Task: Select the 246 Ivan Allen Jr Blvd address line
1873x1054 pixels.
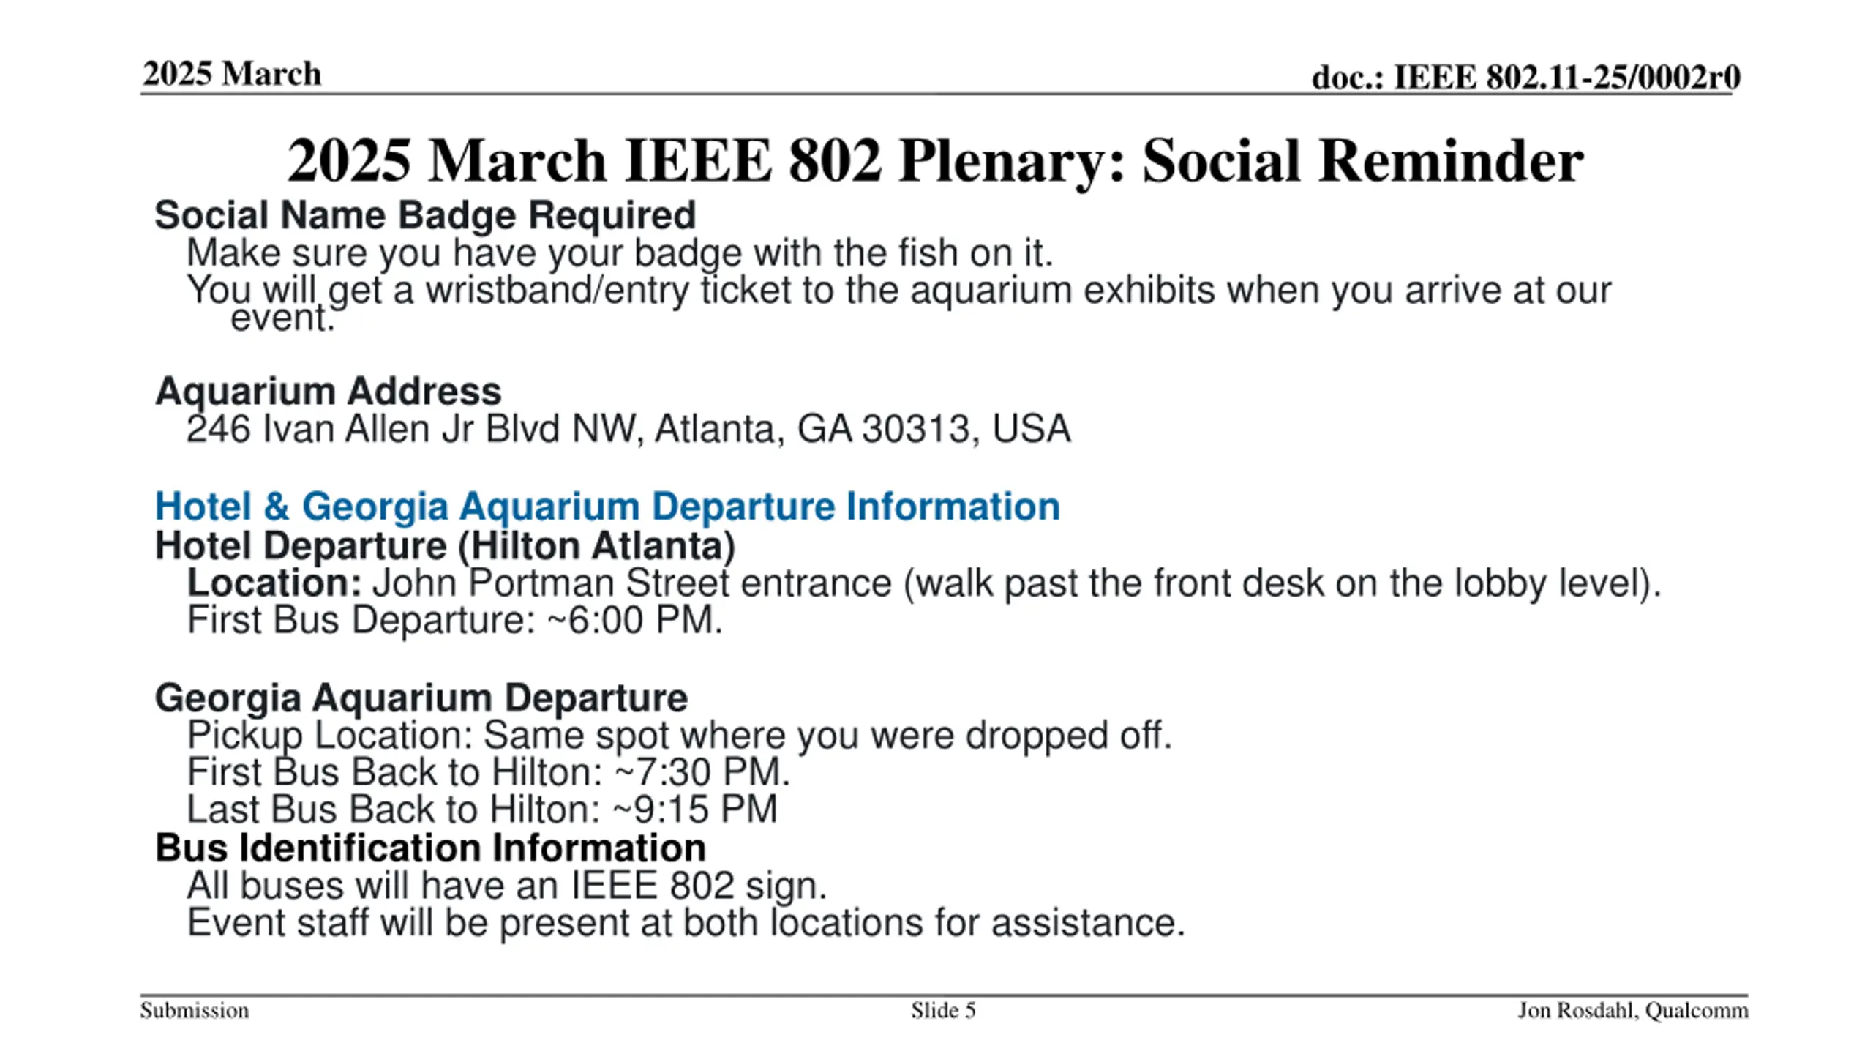Action: 628,429
